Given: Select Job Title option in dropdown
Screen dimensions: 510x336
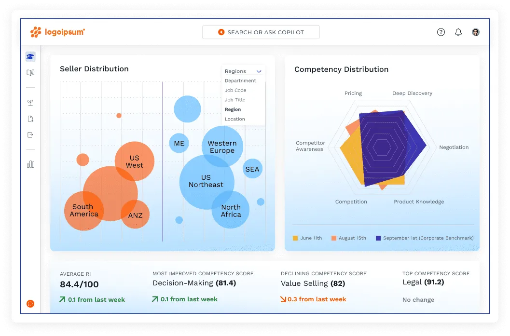Looking at the screenshot, I should [235, 100].
